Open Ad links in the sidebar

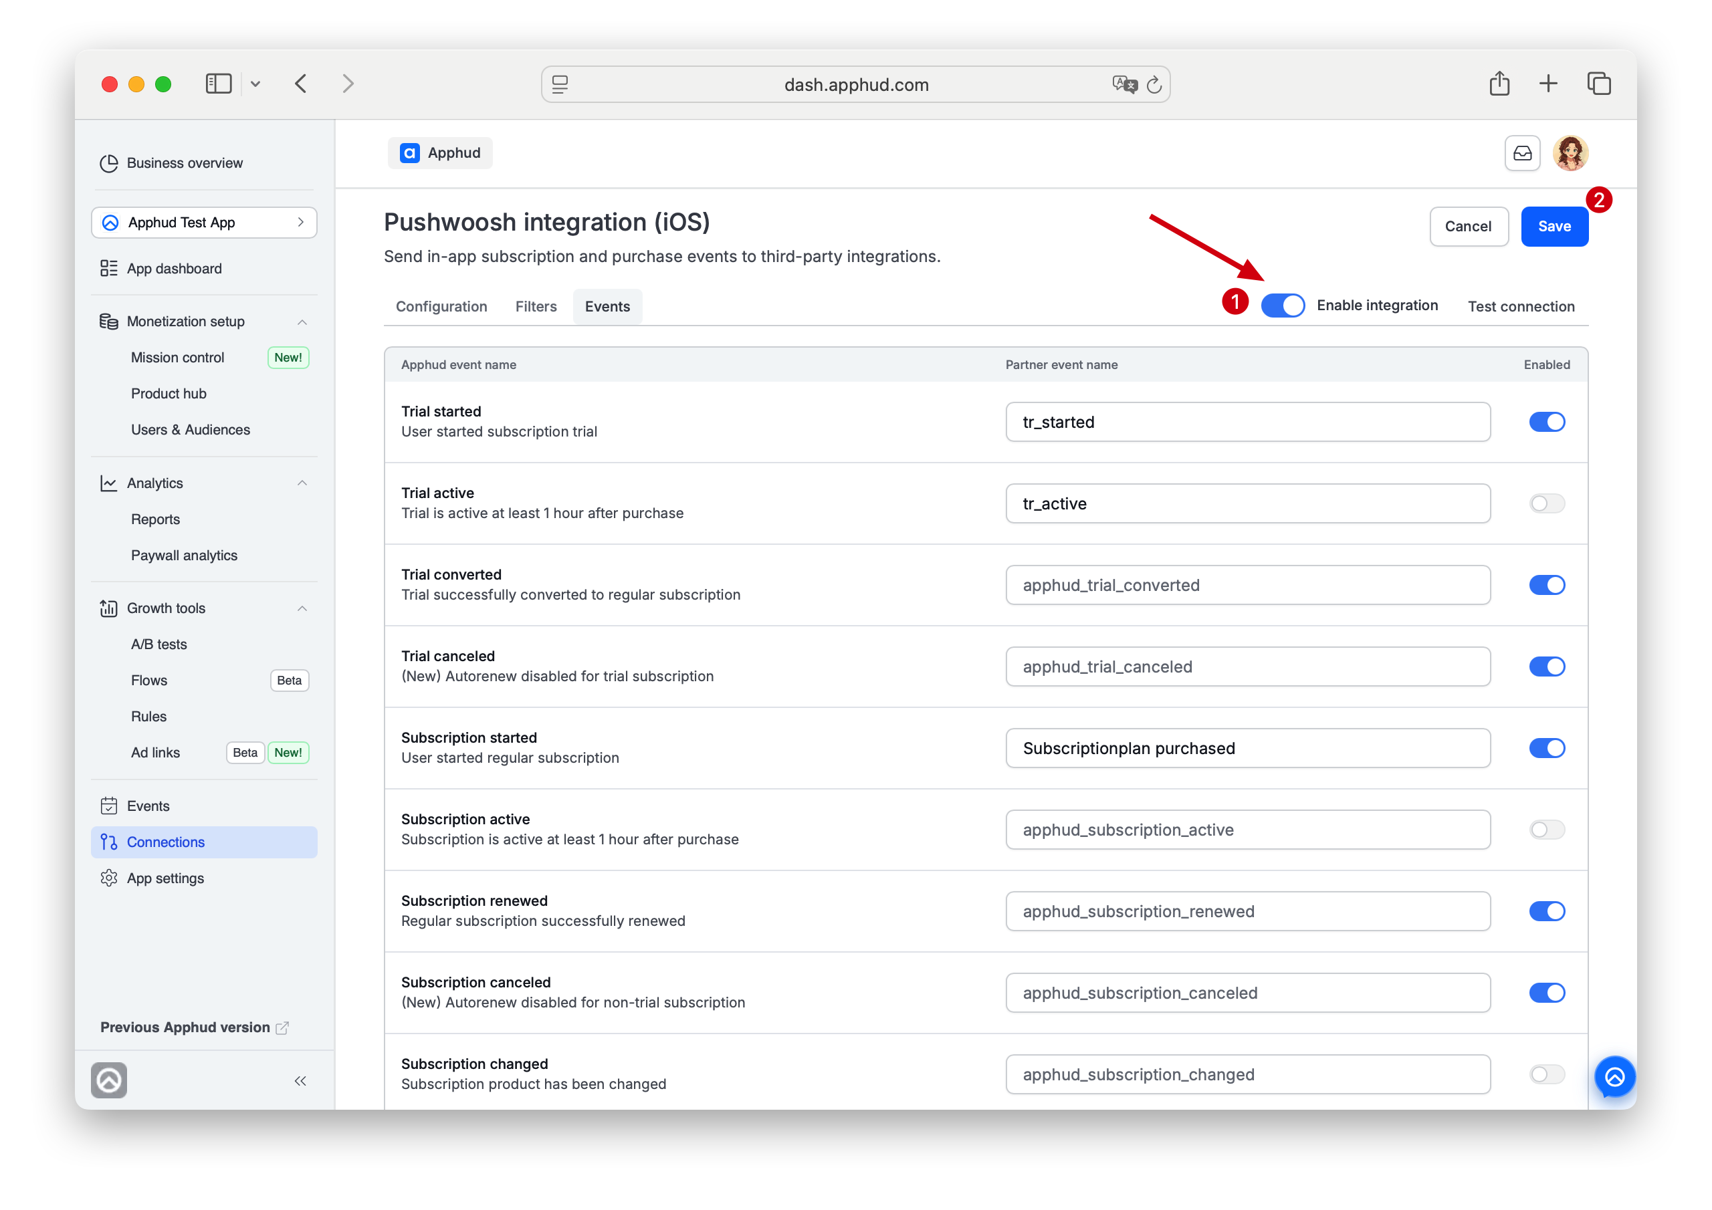click(x=155, y=752)
